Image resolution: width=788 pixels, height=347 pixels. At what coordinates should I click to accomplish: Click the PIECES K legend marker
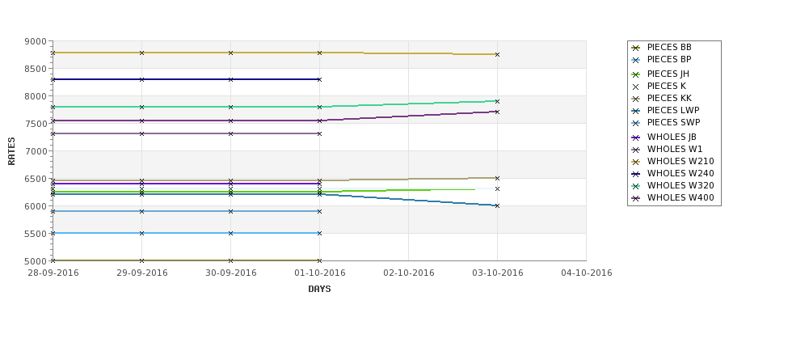click(x=636, y=87)
